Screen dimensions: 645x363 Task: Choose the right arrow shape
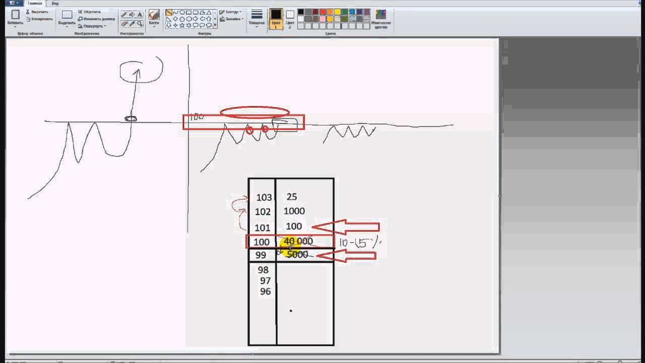[195, 19]
